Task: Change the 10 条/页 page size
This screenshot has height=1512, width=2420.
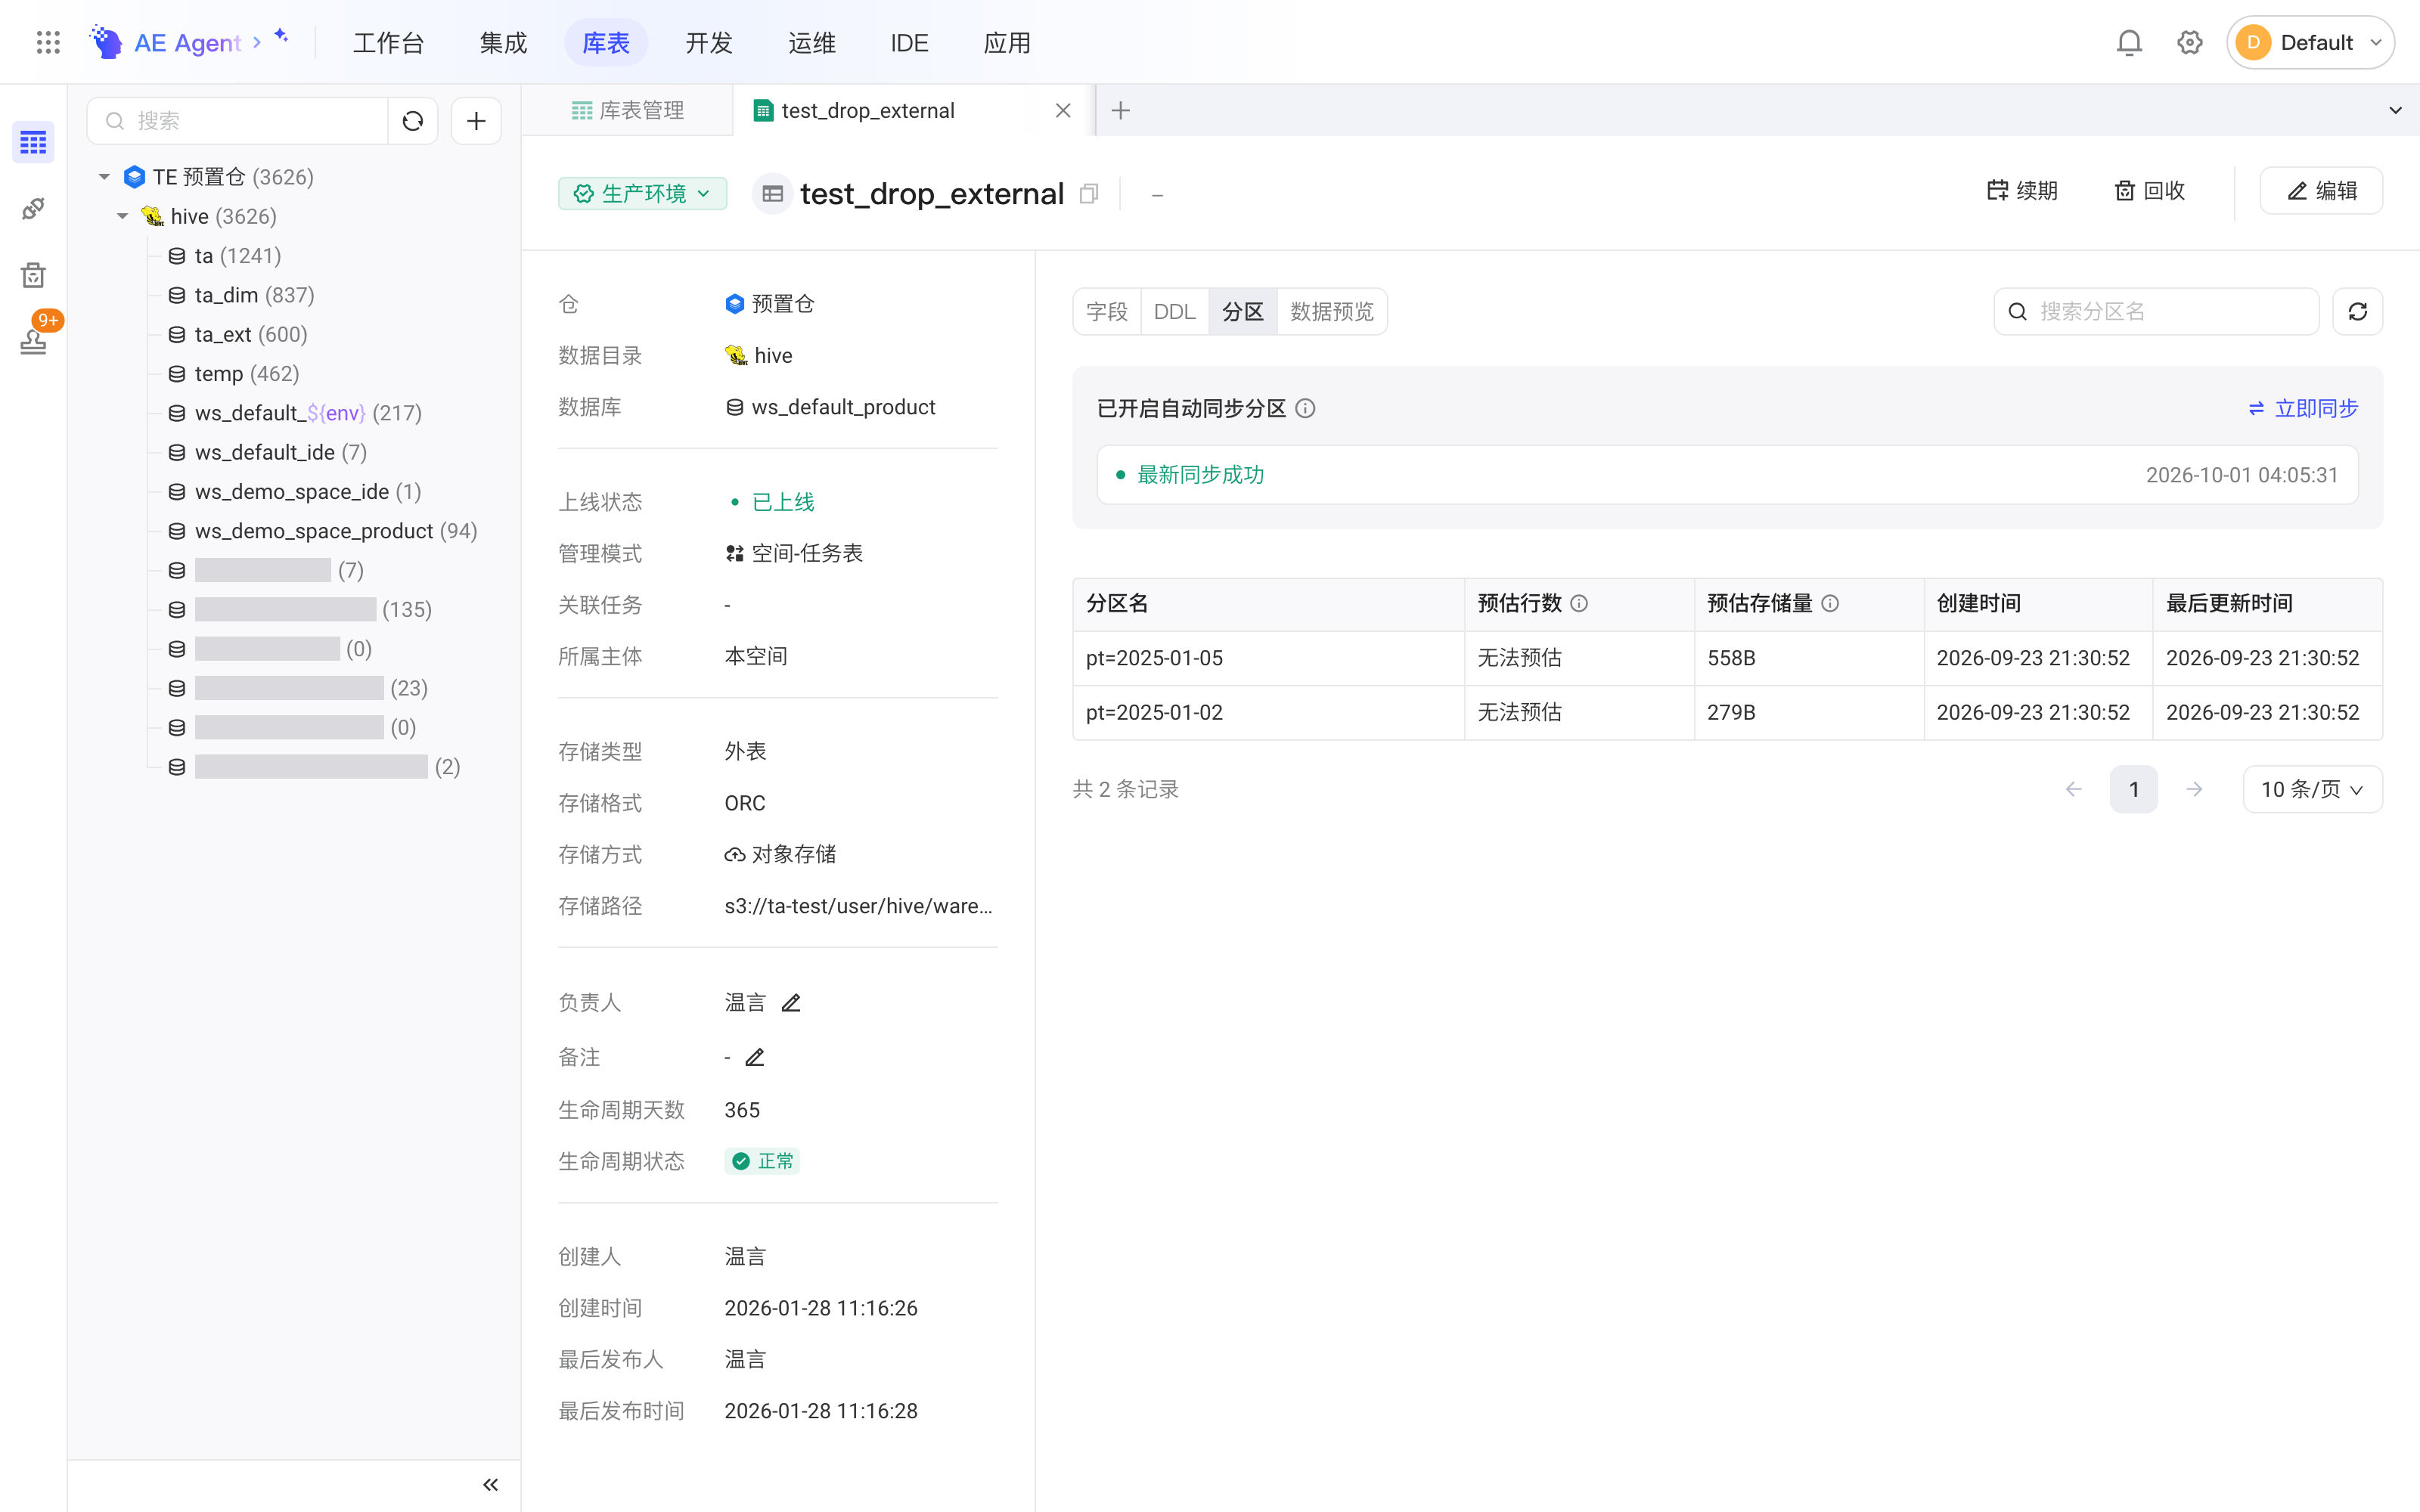Action: point(2312,789)
